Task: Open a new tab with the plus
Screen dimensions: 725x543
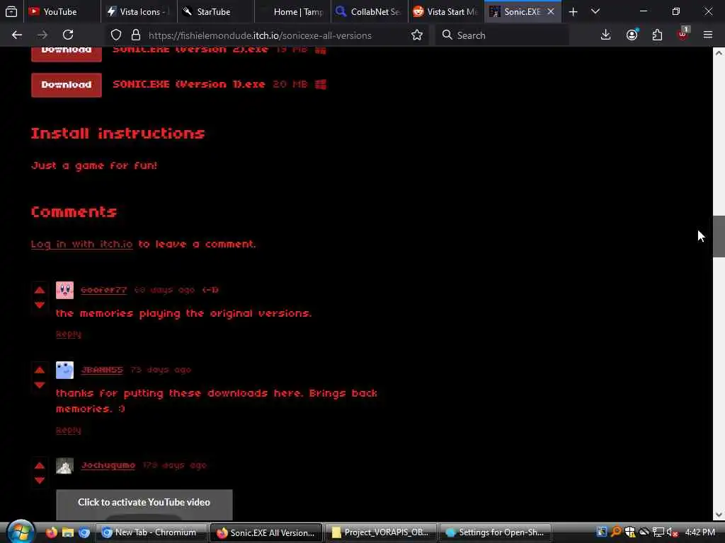Action: click(573, 11)
